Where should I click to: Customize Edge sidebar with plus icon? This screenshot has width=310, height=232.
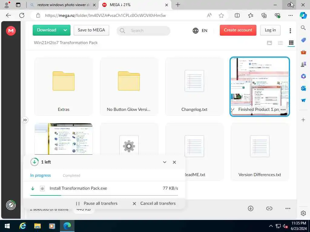coord(303,120)
